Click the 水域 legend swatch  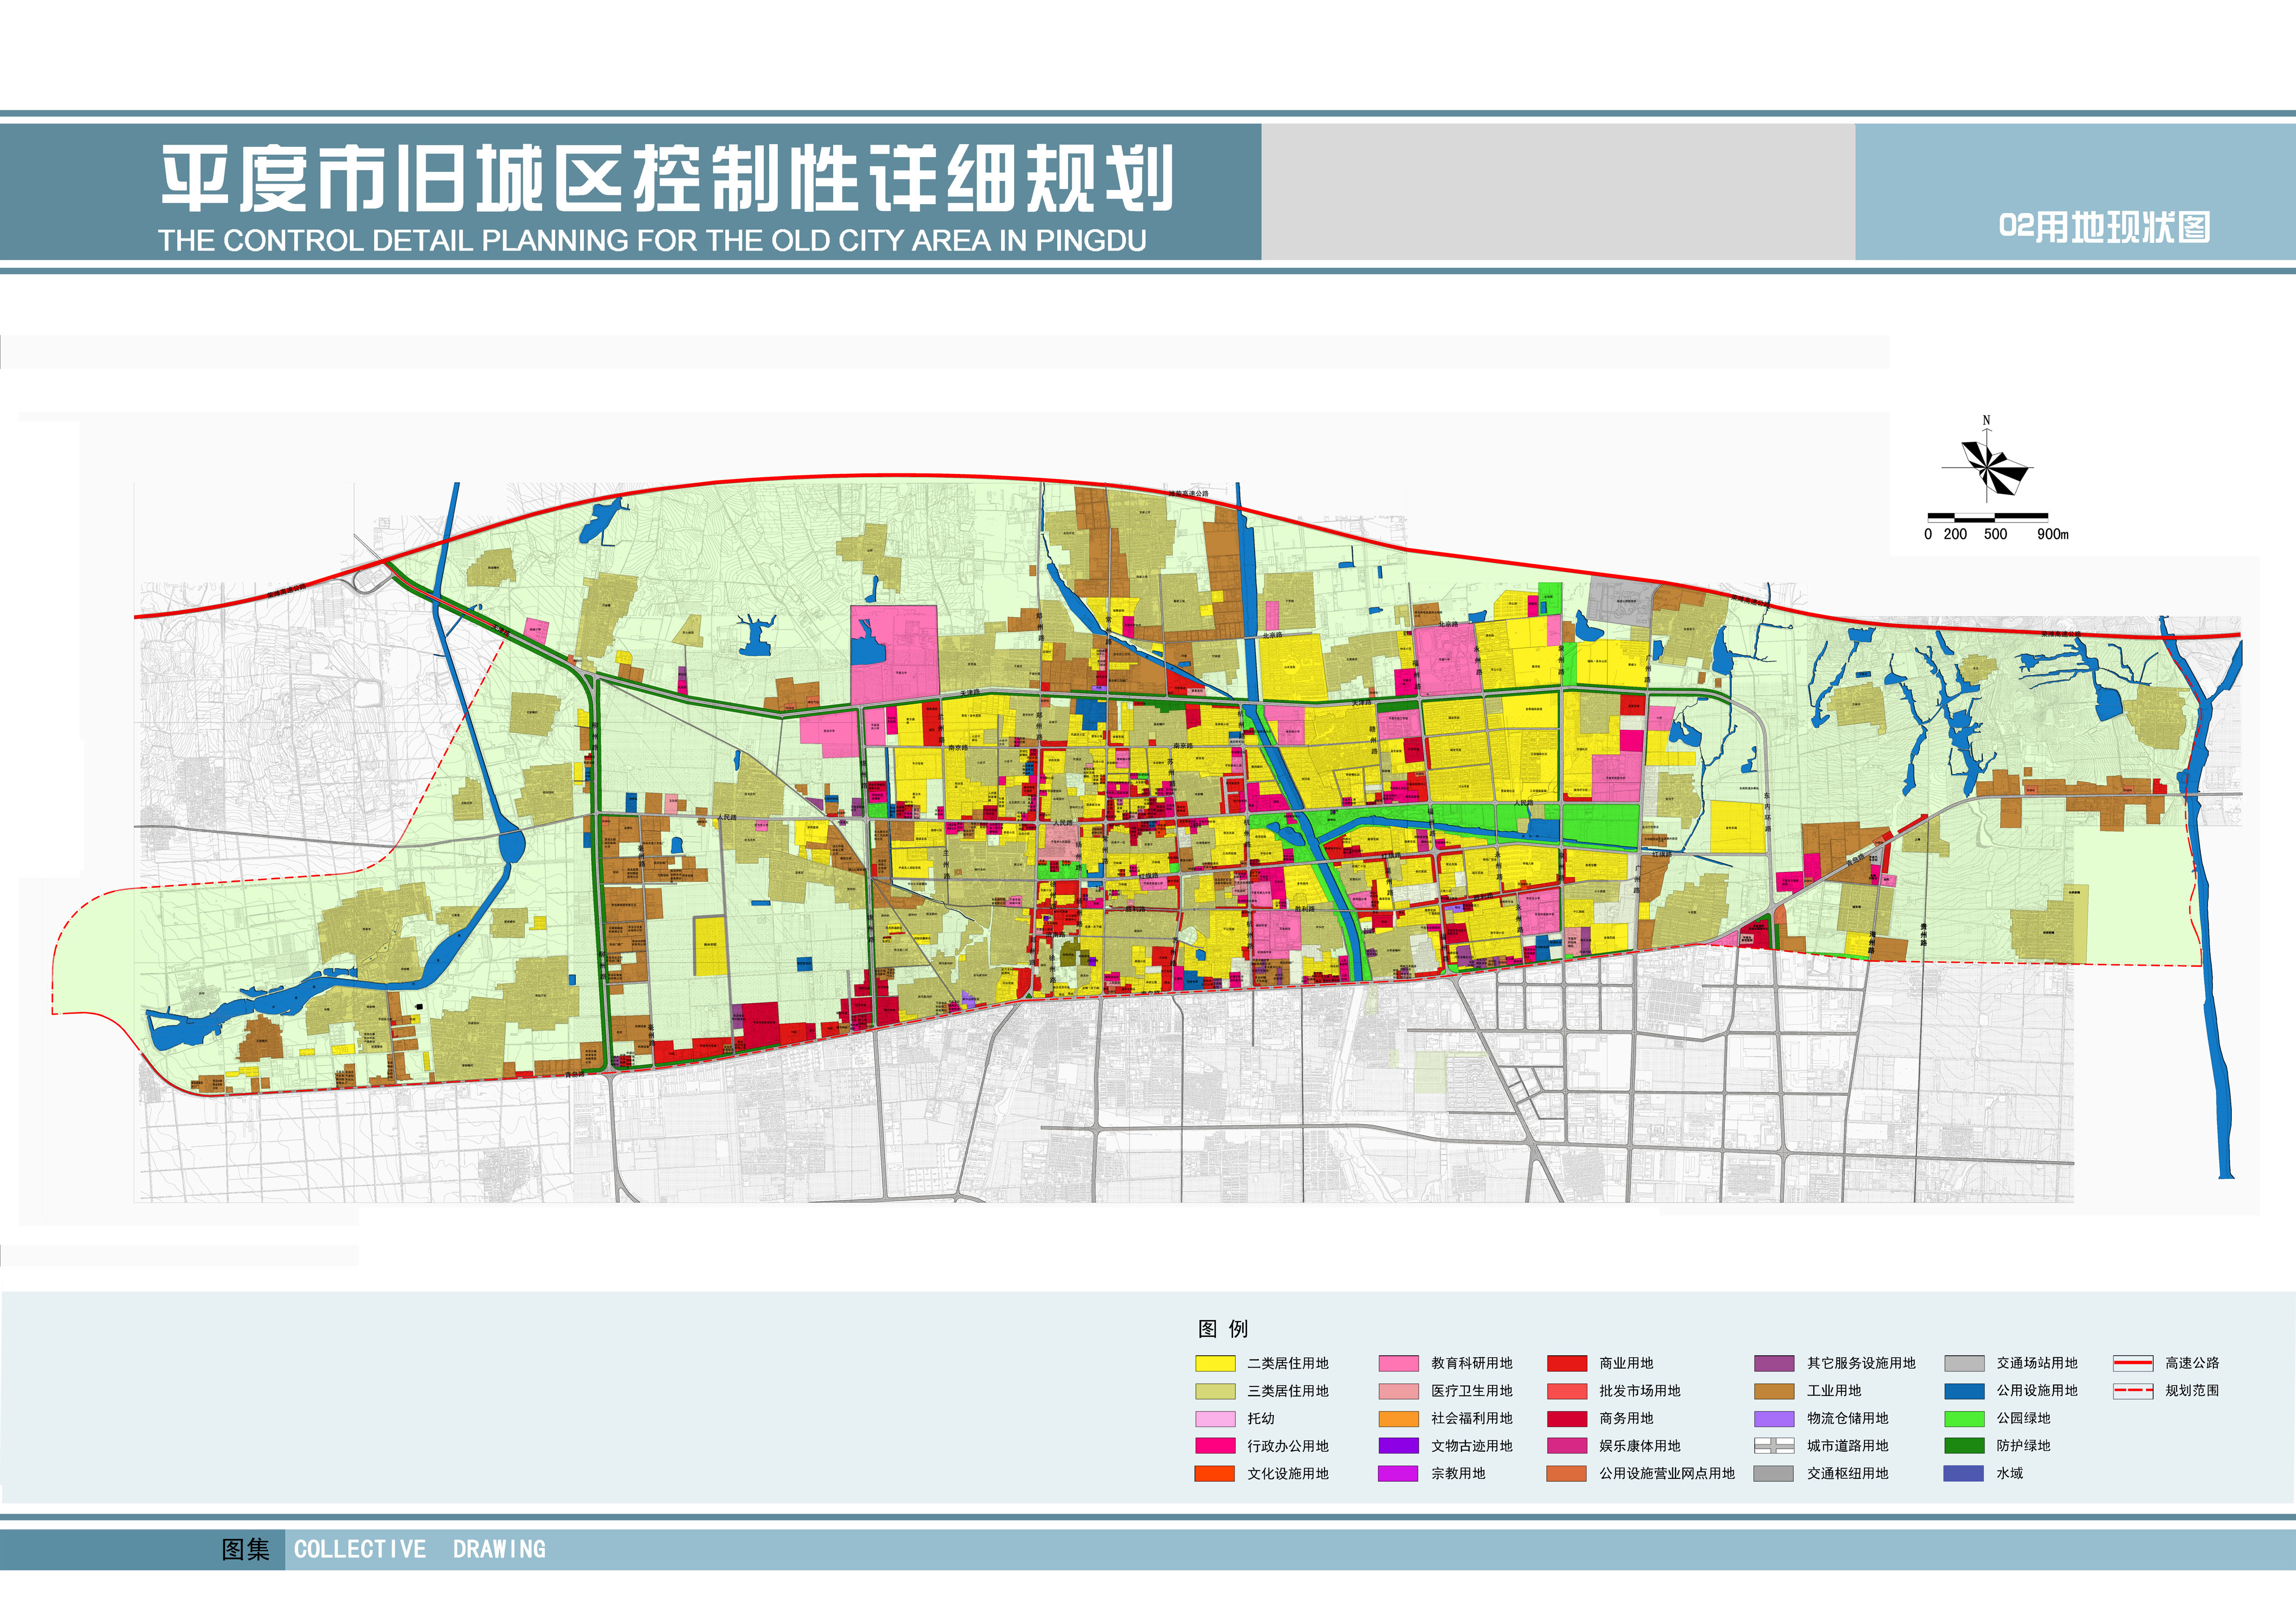pyautogui.click(x=1964, y=1473)
